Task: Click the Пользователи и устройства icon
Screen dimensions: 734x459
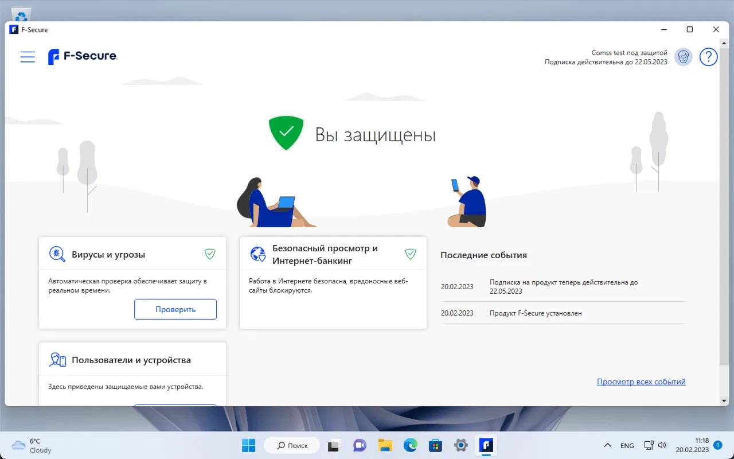Action: tap(57, 359)
